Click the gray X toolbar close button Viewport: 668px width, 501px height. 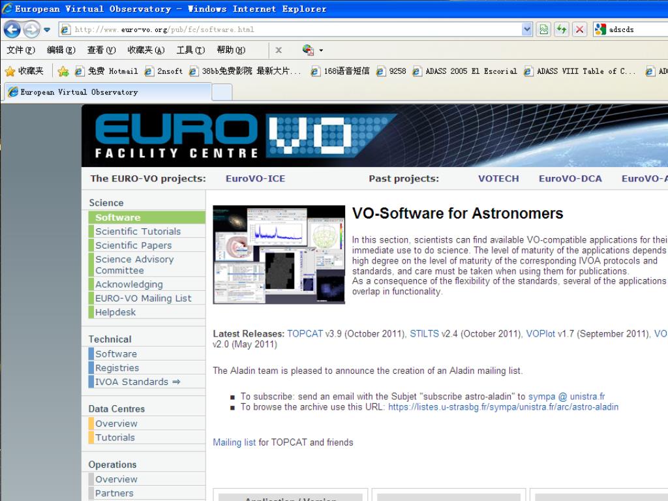click(278, 50)
